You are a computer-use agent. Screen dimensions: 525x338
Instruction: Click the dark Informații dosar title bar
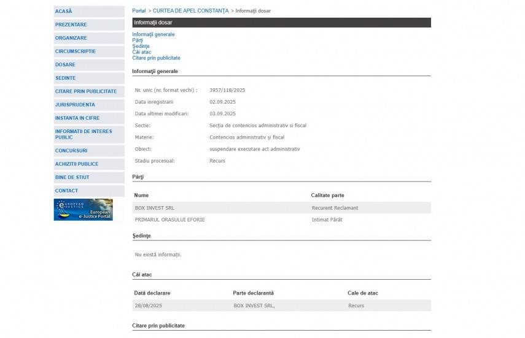point(281,23)
